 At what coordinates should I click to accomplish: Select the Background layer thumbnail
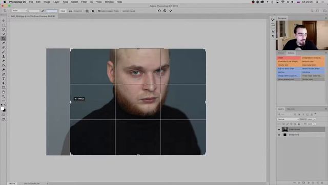(x=285, y=135)
